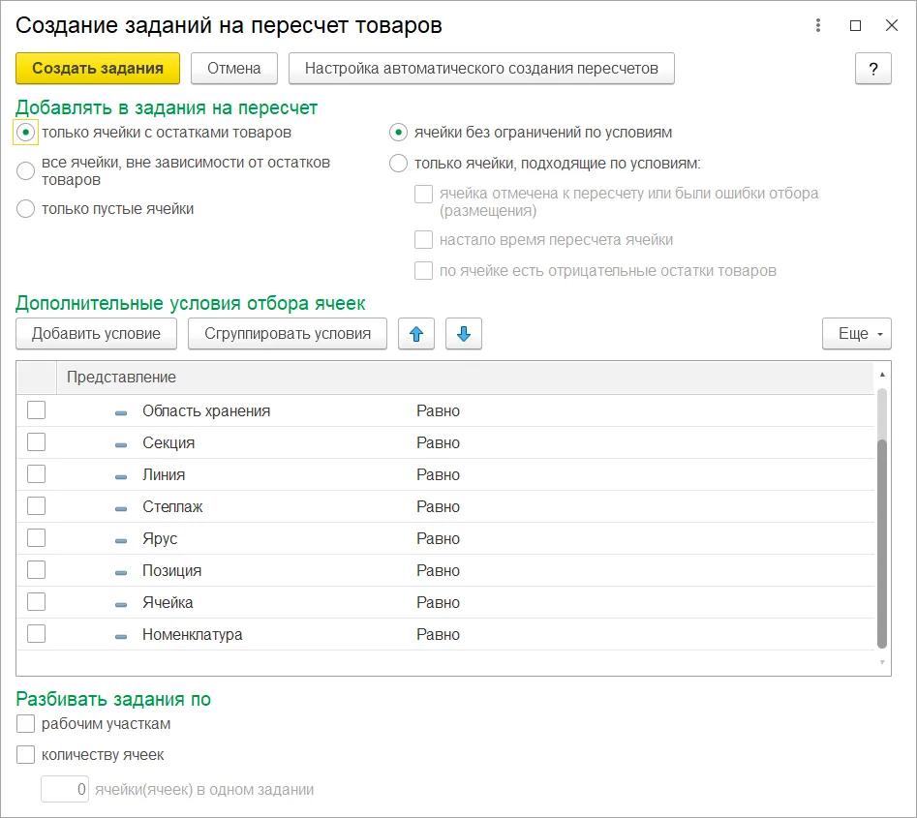Viewport: 917px width, 818px height.
Task: Click the Добавить условие button
Action: tap(96, 334)
